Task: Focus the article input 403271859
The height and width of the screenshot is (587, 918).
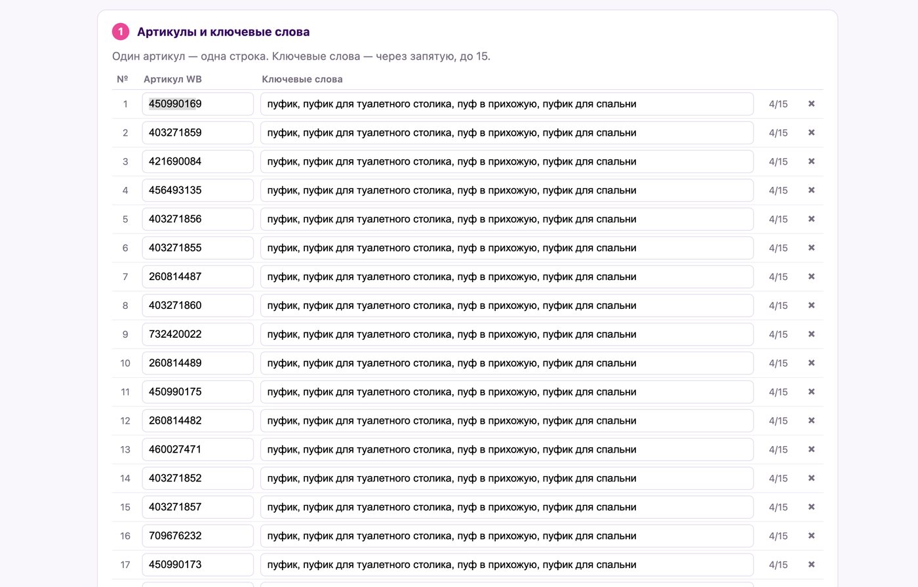Action: pyautogui.click(x=198, y=132)
